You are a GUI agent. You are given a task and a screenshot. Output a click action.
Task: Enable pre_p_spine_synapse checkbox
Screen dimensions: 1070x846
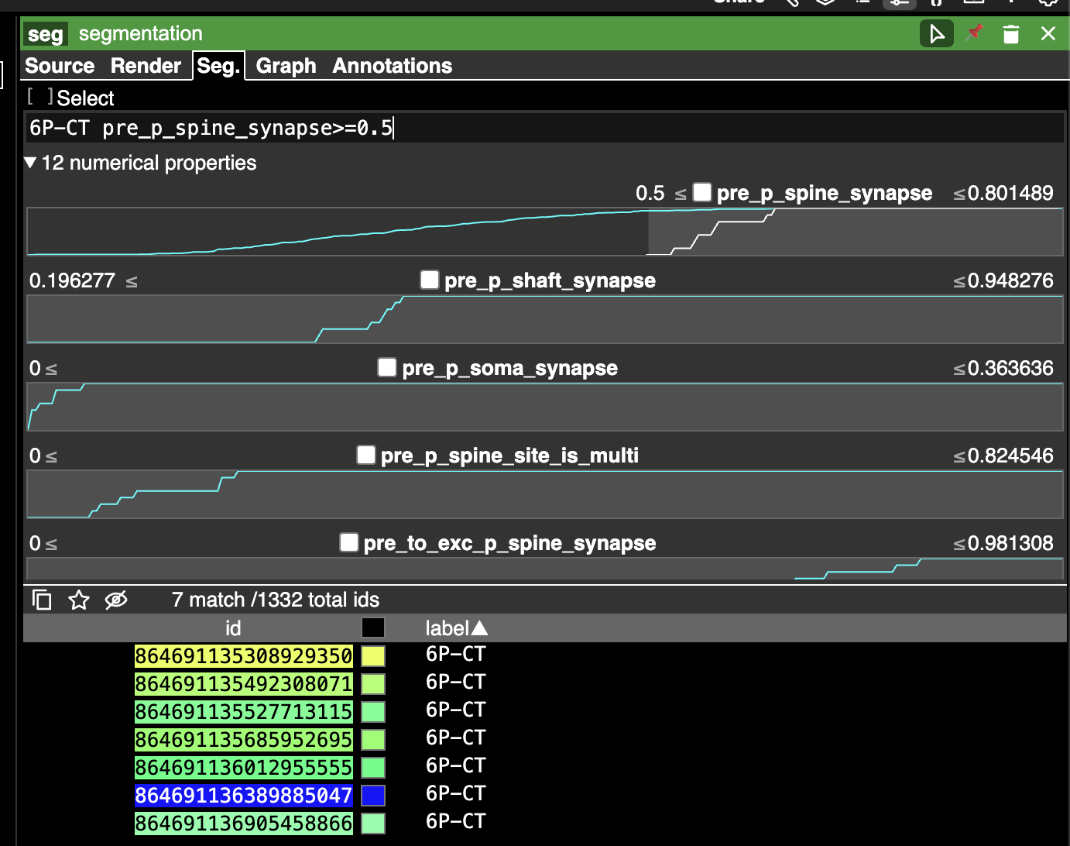702,192
